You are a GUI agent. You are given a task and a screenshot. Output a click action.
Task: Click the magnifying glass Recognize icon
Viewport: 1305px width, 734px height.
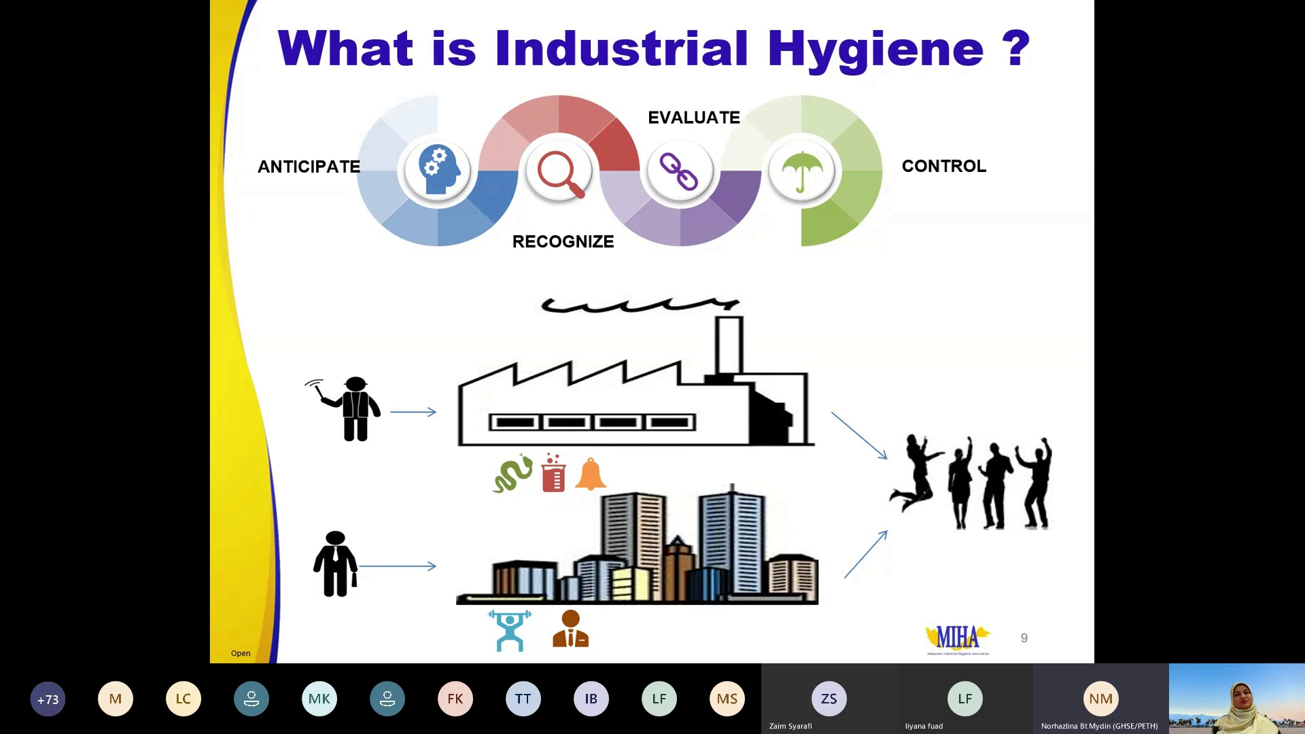tap(559, 172)
